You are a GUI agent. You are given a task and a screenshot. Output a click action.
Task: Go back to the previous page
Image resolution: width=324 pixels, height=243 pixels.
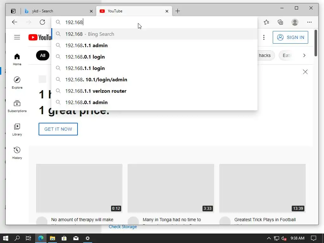tap(15, 22)
